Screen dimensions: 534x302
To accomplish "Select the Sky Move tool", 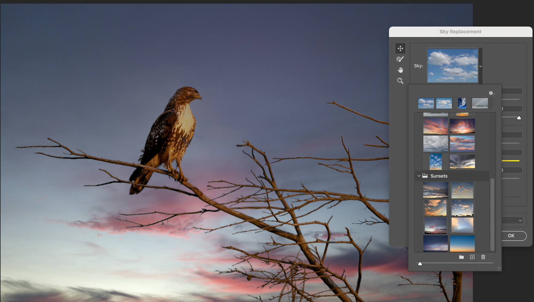I will [400, 49].
